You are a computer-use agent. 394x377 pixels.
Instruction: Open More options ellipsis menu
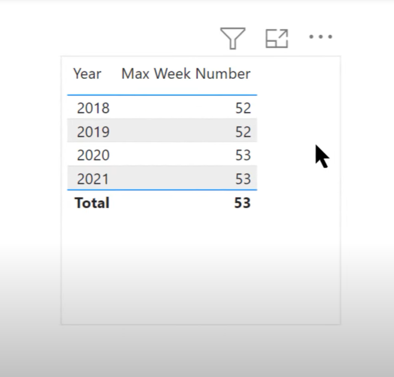point(321,37)
